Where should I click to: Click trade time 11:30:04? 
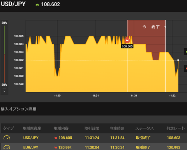pyautogui.click(x=92, y=148)
